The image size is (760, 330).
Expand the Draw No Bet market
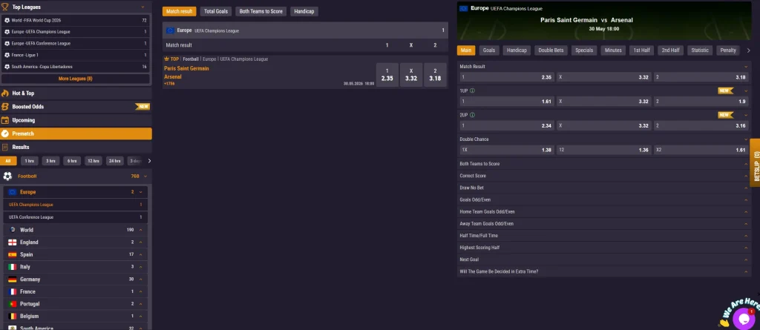[x=604, y=188]
